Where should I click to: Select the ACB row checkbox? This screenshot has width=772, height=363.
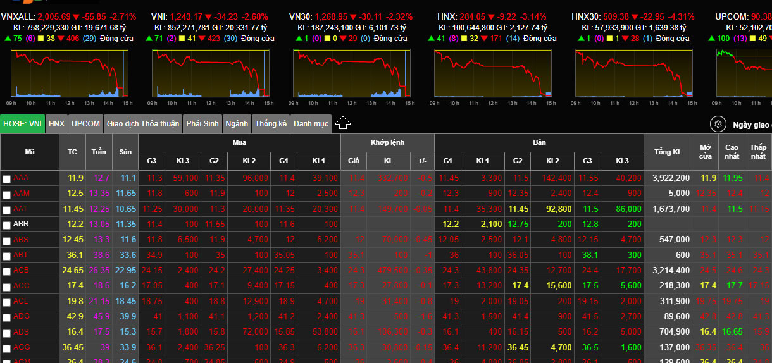coord(7,271)
